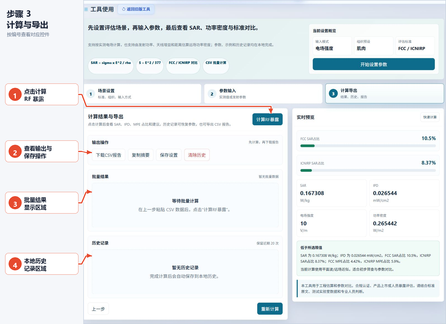Screen dimensions: 446x324
Task: Click 暂无历史记录 placeholder text
Action: coord(185,268)
